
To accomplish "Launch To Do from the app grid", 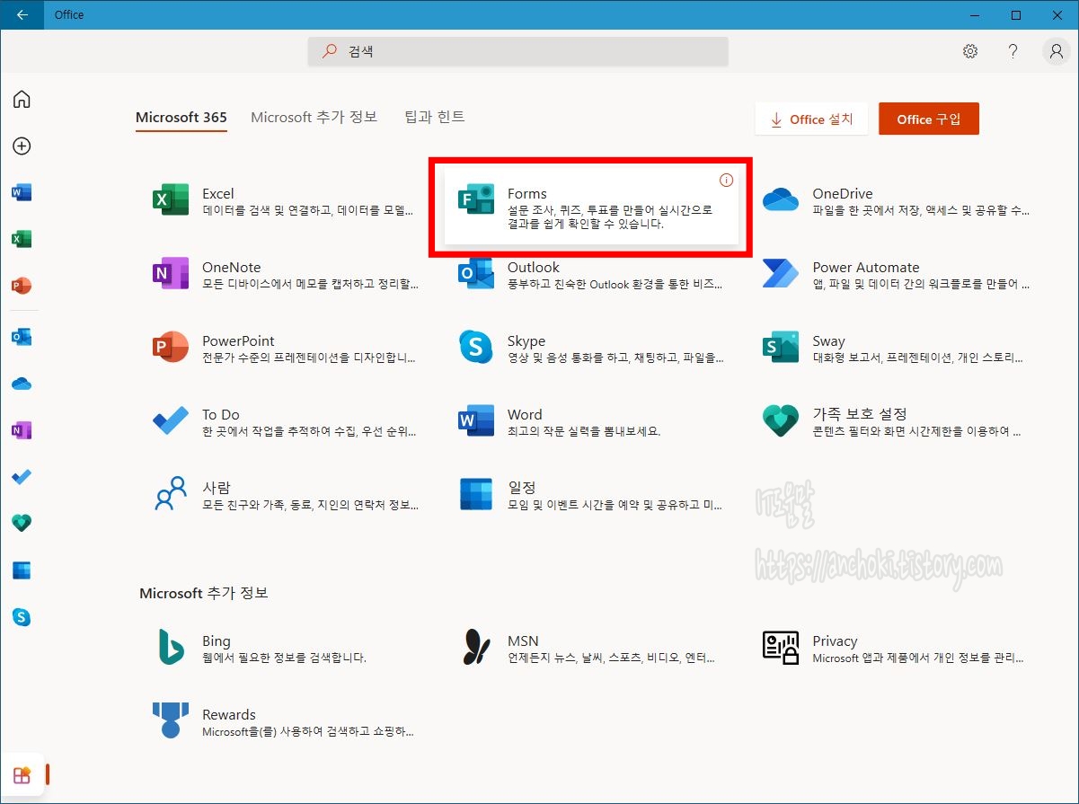I will pos(284,421).
